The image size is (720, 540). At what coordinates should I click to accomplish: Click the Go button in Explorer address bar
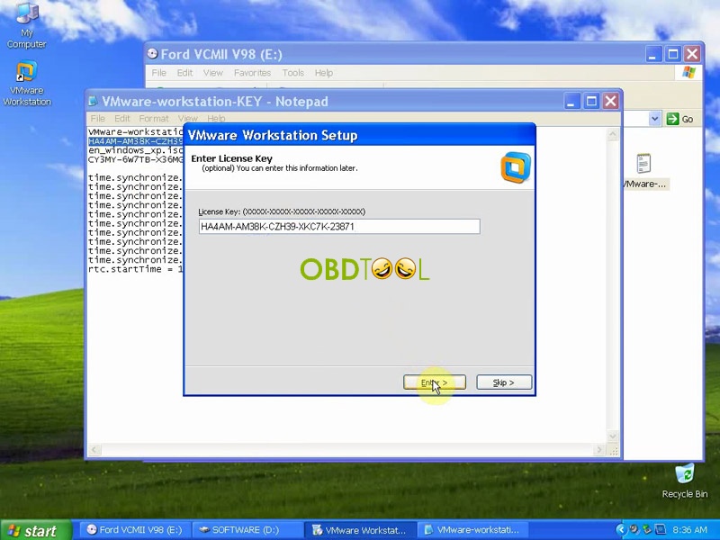pyautogui.click(x=679, y=119)
